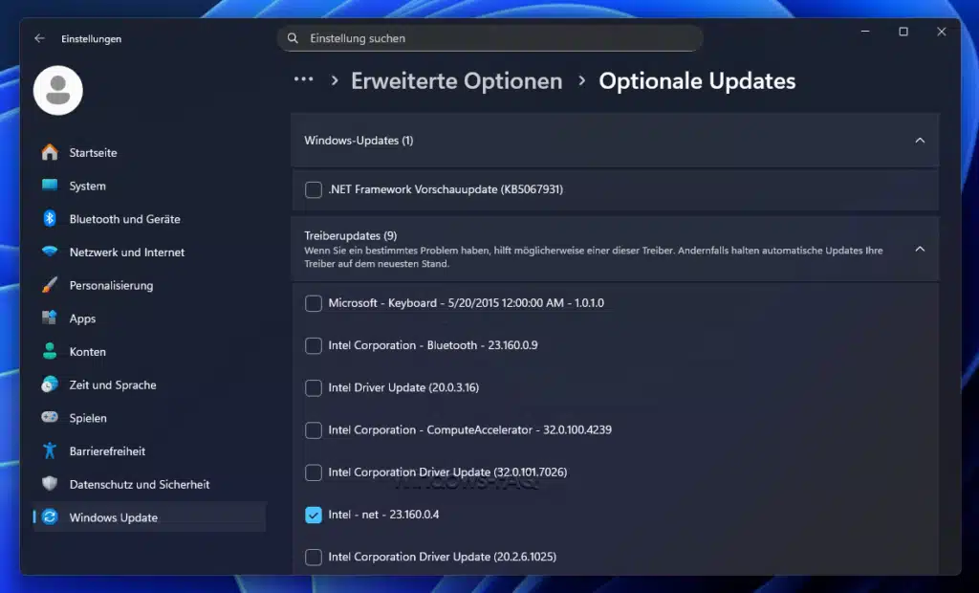Click the Netzwerk und Internet icon
The height and width of the screenshot is (593, 979).
click(48, 252)
